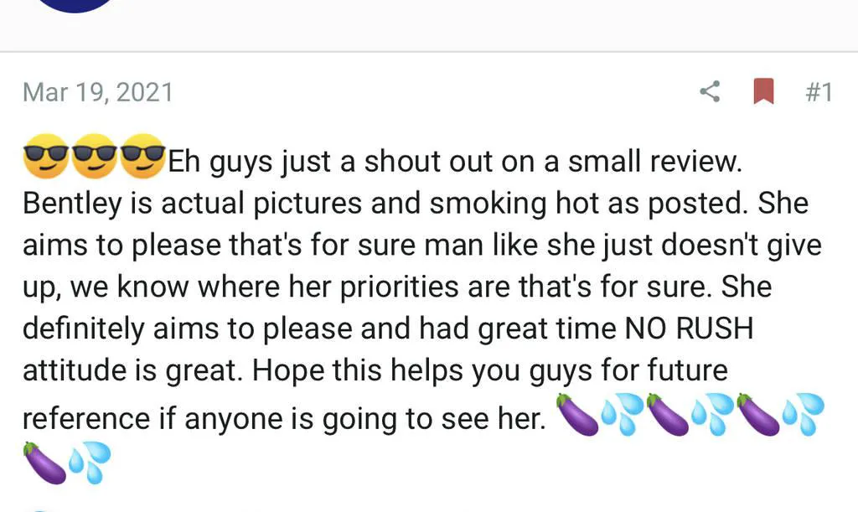Click the share icon on the post
The image size is (858, 512).
click(x=710, y=91)
